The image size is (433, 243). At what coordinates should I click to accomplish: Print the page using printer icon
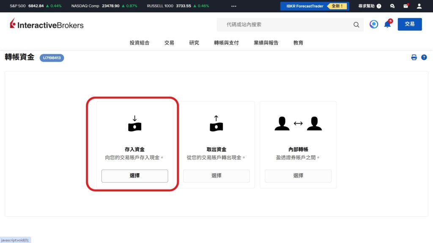tap(414, 57)
